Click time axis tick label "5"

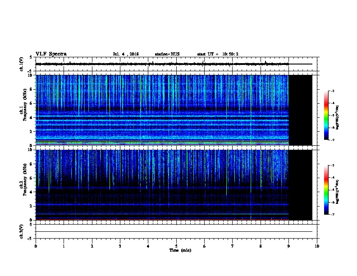[x=176, y=246]
